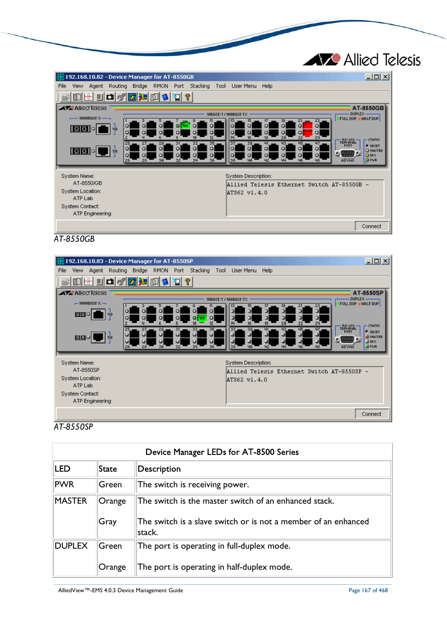Screen dimensions: 447x633
Task: Click the wrench tool icon in AT-8550SP toolbar
Action: (121, 282)
